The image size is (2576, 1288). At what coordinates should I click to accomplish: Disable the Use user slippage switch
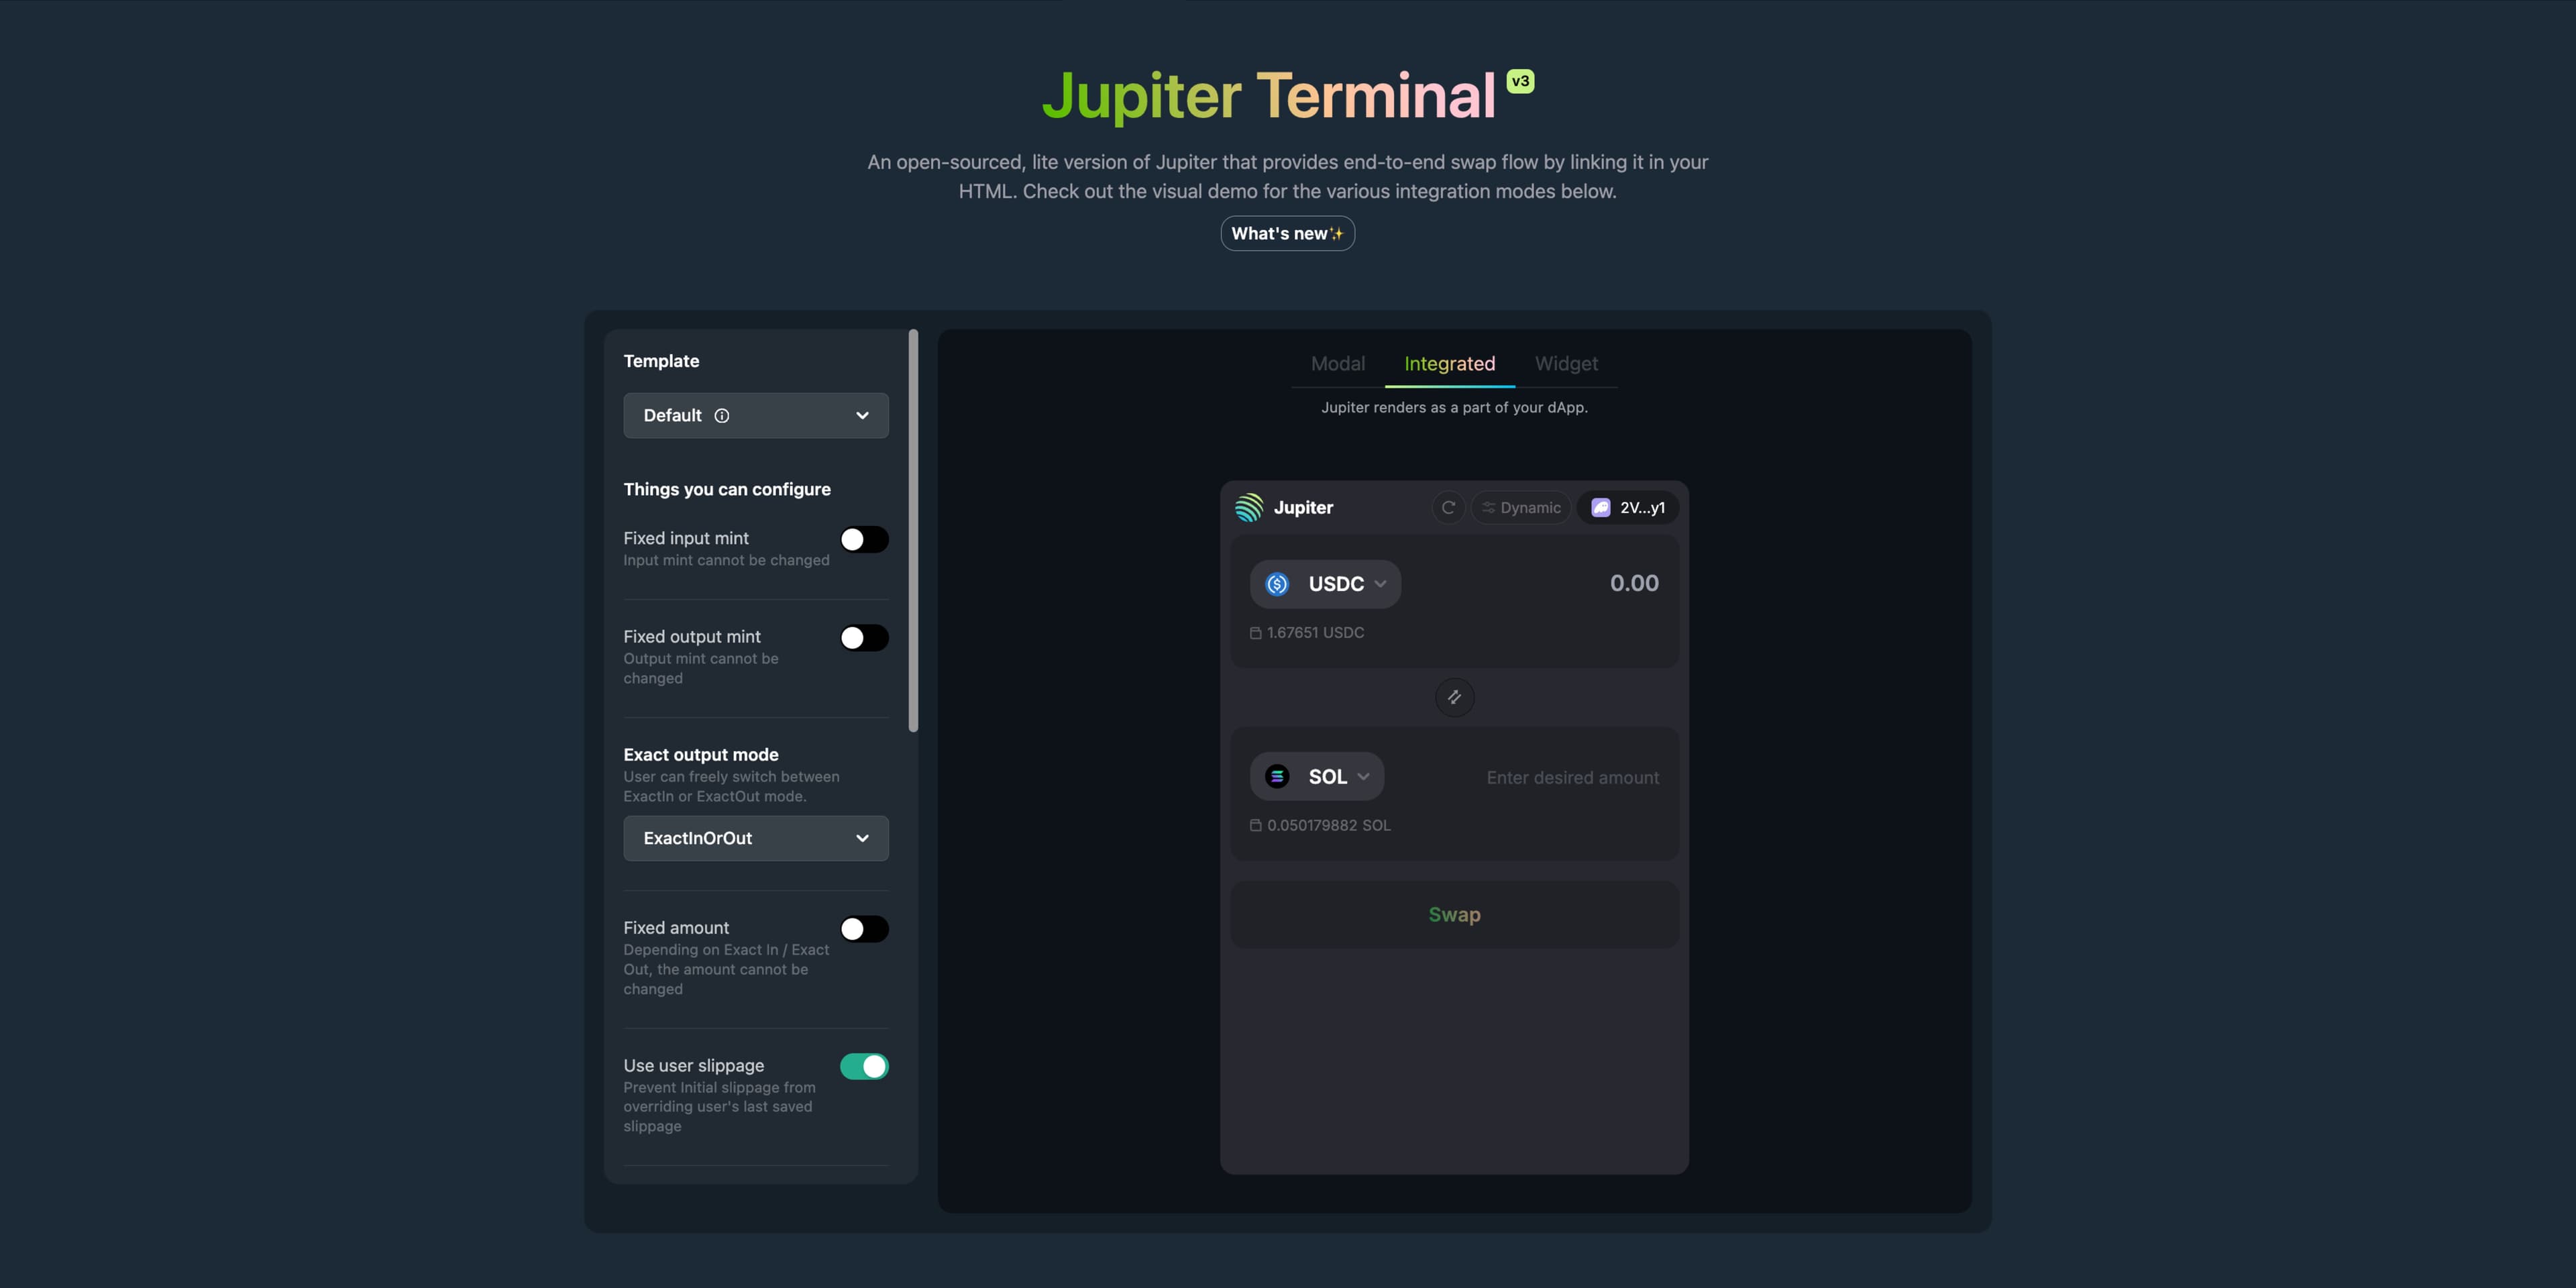coord(864,1067)
